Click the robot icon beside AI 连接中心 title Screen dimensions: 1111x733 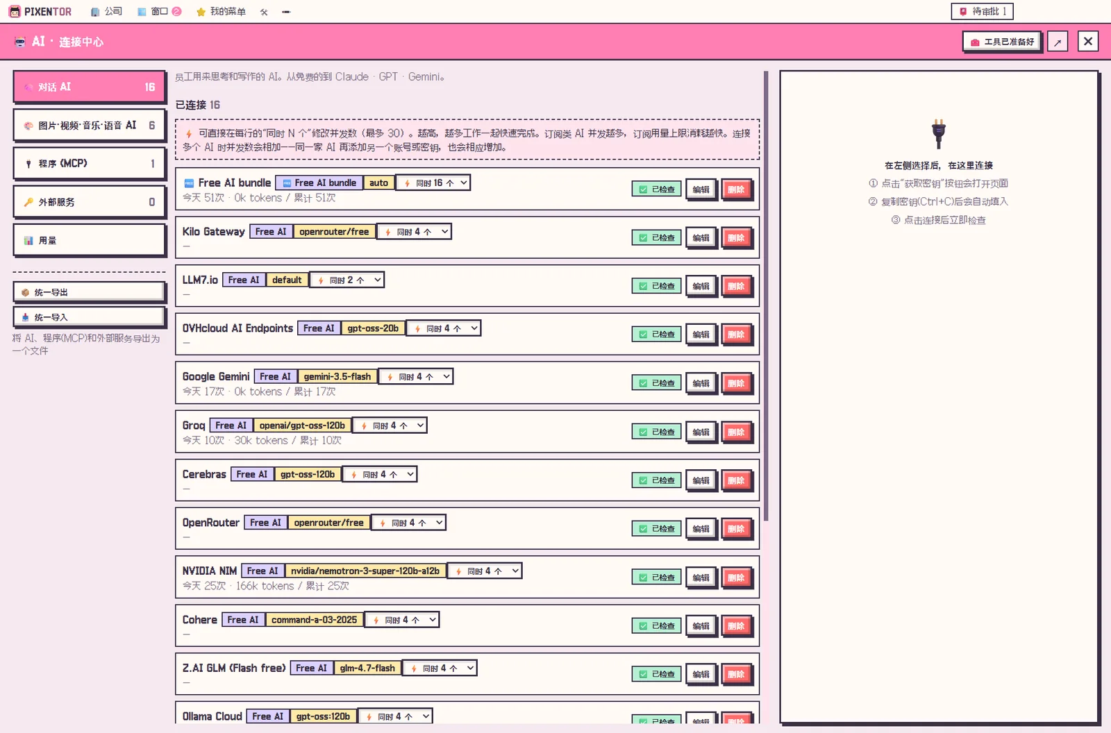pyautogui.click(x=20, y=42)
